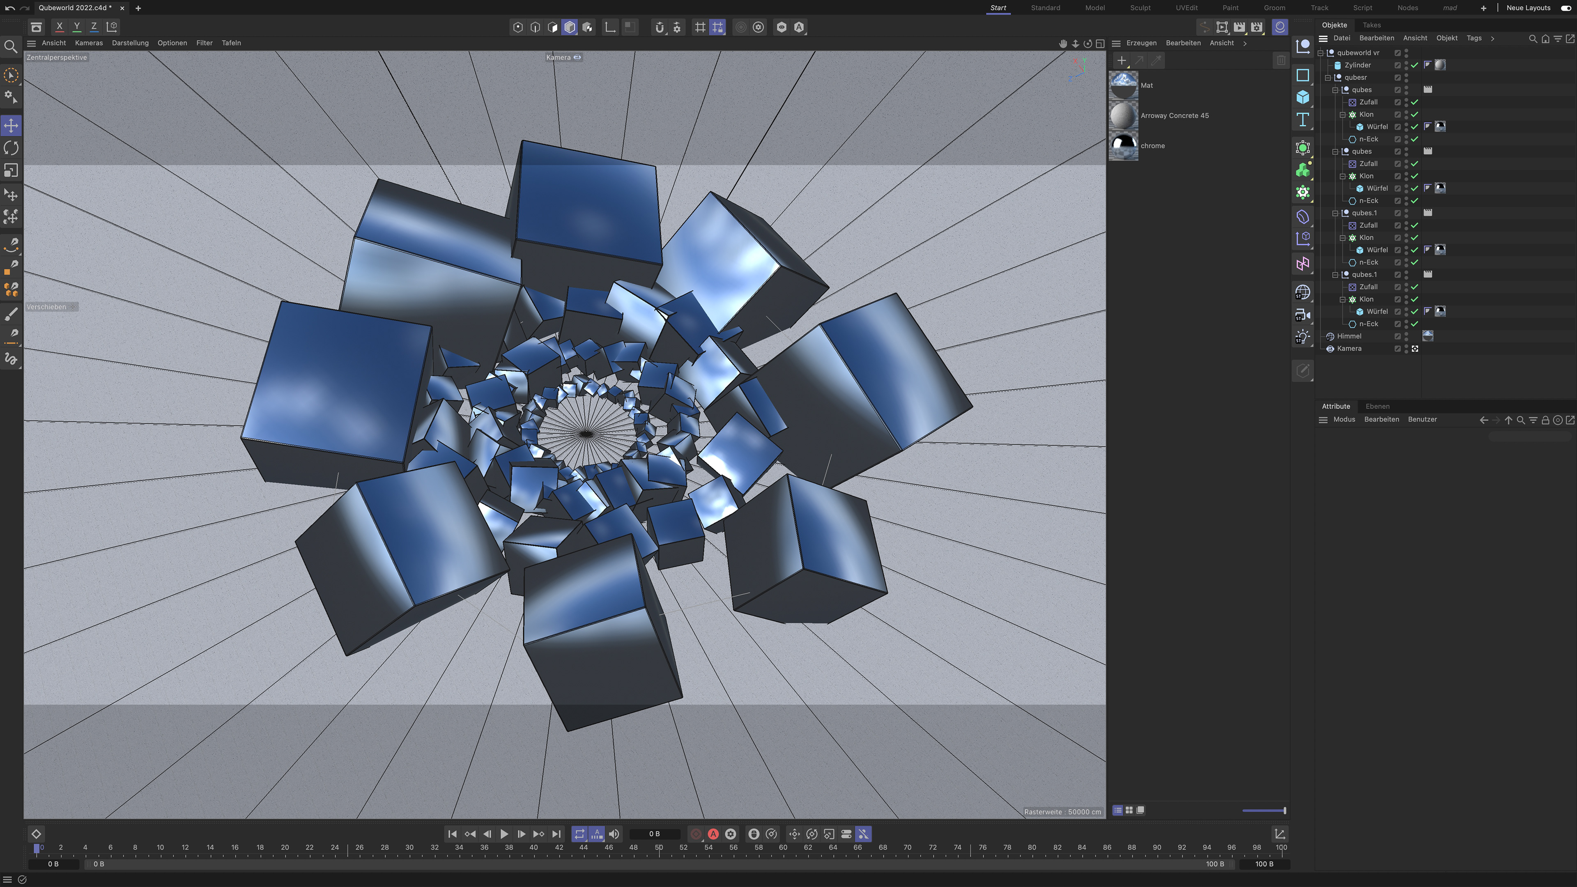Open the Kameras viewport menu
Viewport: 1577px width, 887px height.
pyautogui.click(x=89, y=43)
